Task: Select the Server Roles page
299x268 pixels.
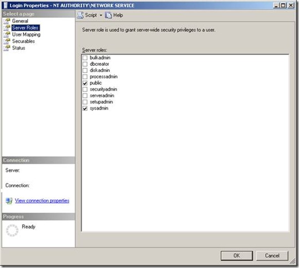Action: tap(26, 28)
